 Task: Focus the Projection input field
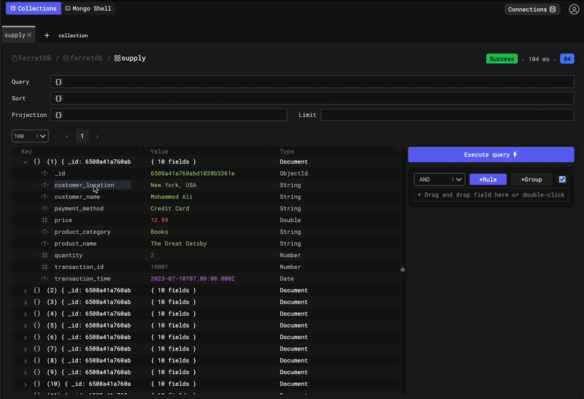pyautogui.click(x=169, y=115)
